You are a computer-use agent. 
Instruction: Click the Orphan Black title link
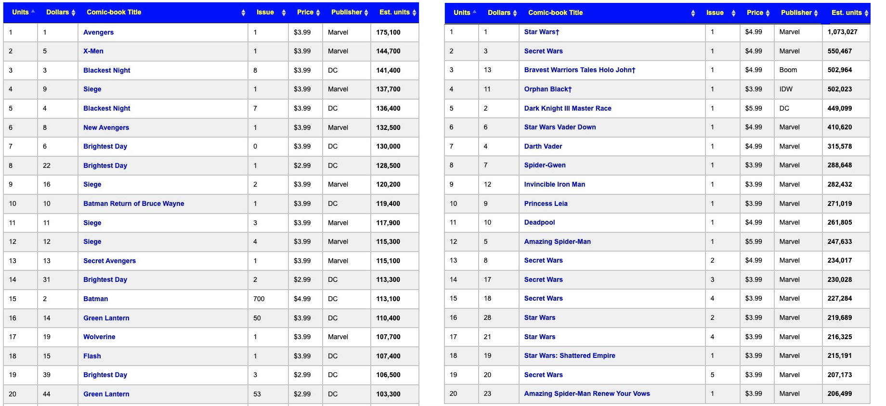pos(547,89)
